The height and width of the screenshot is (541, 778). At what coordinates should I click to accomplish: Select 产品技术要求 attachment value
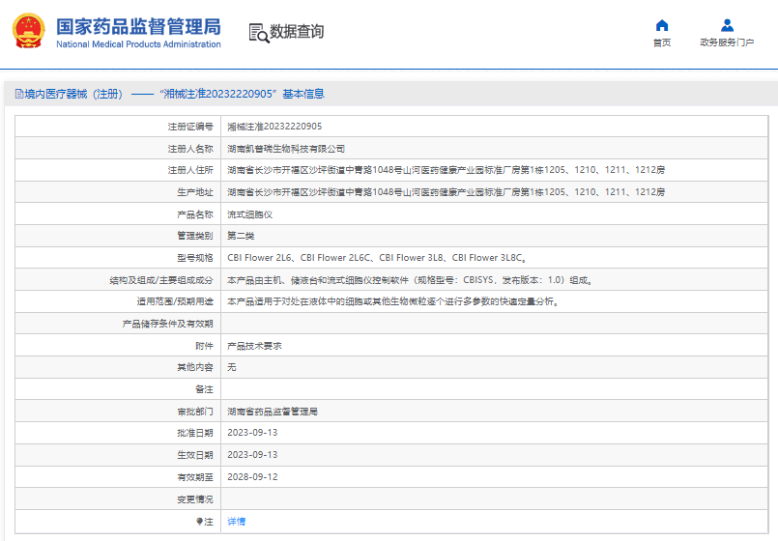point(254,346)
